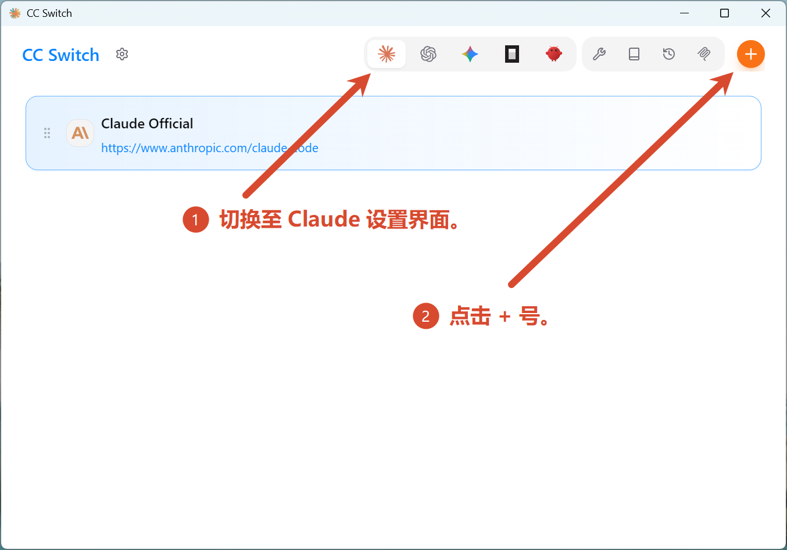
Task: Click the CC Switch blue title
Action: pos(61,55)
